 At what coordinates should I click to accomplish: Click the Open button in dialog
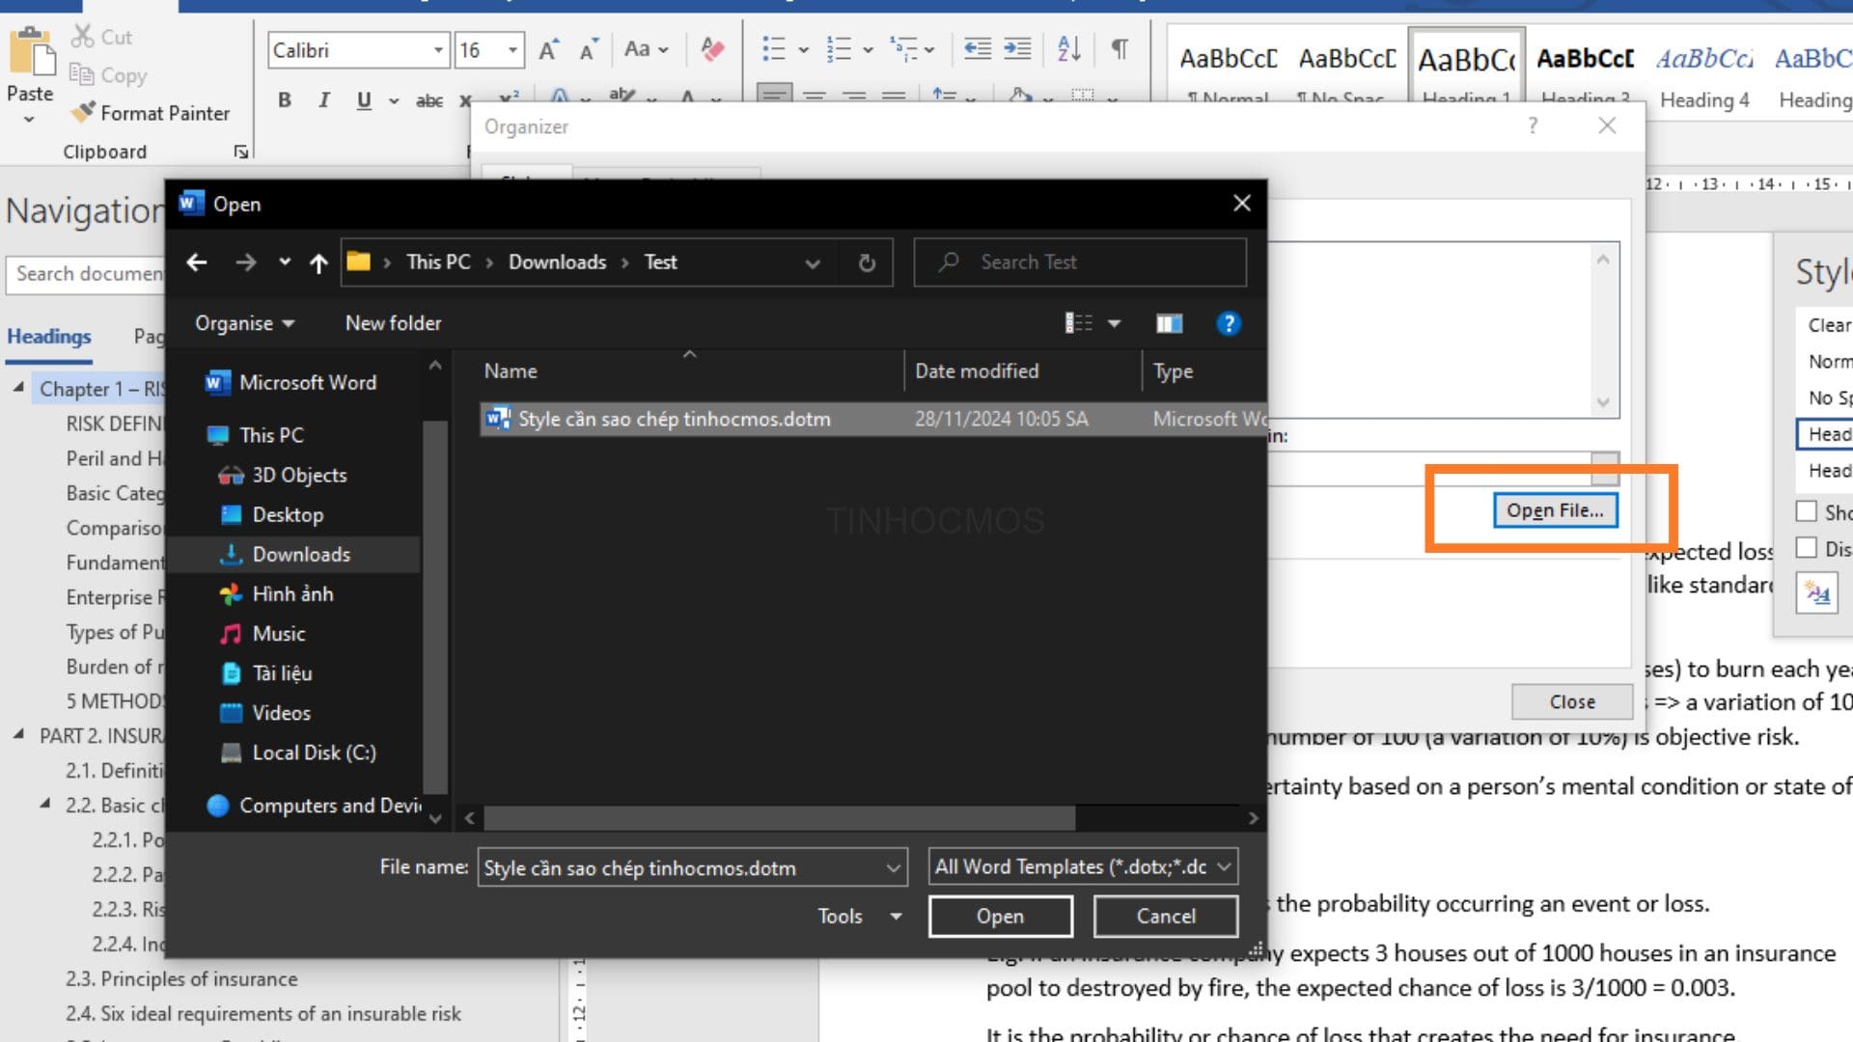tap(1000, 916)
